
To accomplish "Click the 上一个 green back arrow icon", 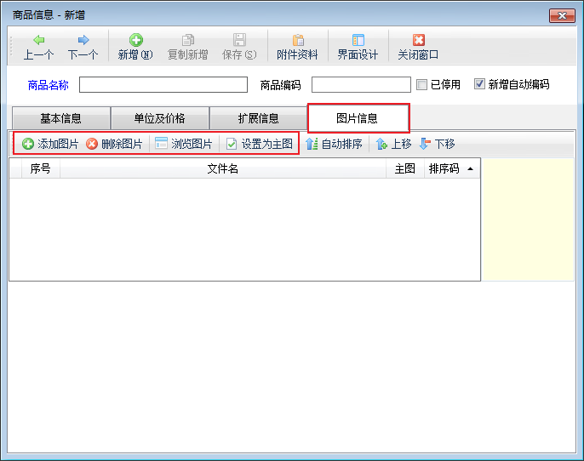I will point(39,40).
